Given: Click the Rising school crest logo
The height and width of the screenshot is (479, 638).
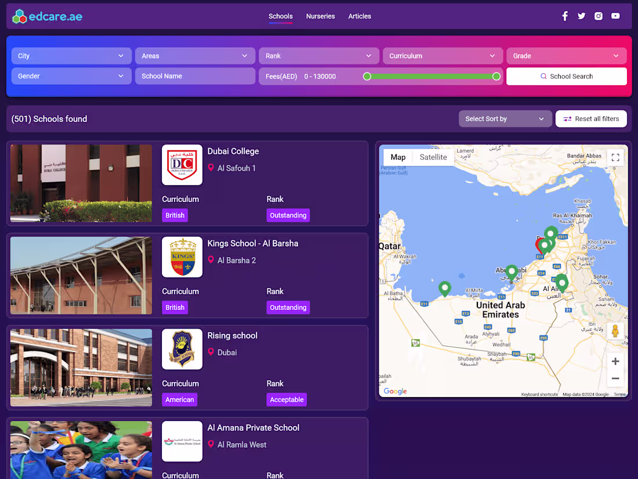Looking at the screenshot, I should click(x=182, y=349).
